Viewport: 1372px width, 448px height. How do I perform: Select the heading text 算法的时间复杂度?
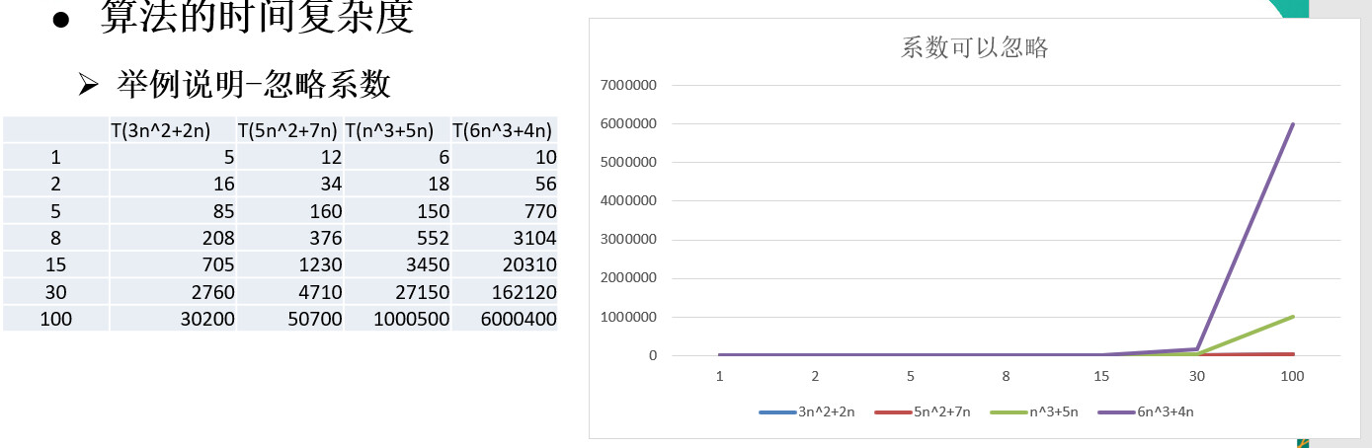click(x=257, y=20)
